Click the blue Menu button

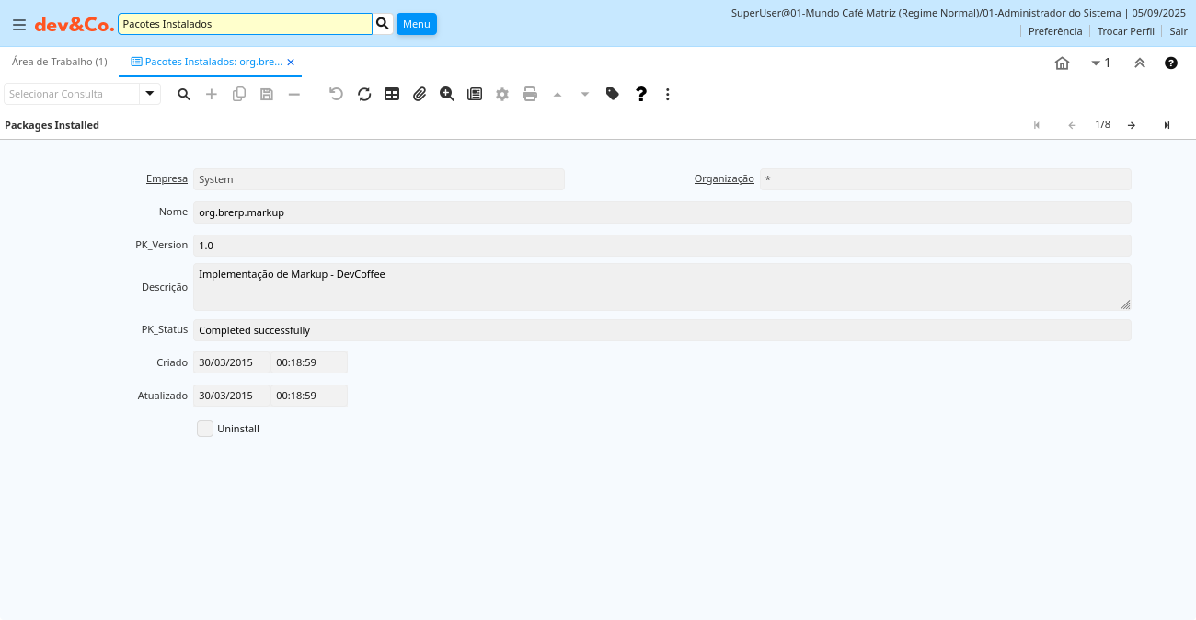(x=416, y=24)
